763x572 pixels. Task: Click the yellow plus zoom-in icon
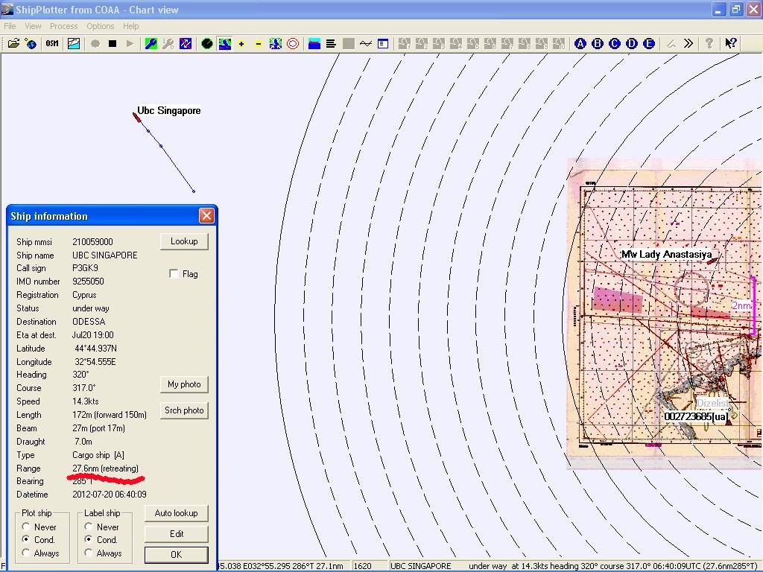click(x=241, y=44)
